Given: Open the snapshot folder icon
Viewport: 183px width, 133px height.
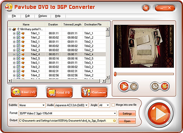Looking at the screenshot, I should tap(165, 86).
